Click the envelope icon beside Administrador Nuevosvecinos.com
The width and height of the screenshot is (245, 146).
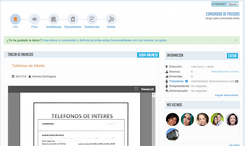click(237, 82)
